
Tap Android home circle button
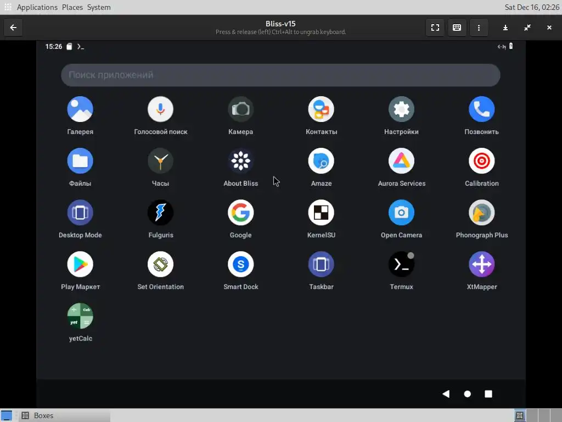click(467, 394)
